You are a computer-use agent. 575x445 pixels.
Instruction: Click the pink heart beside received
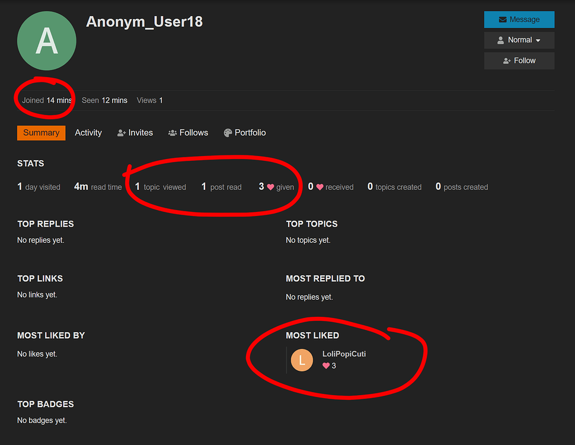320,187
